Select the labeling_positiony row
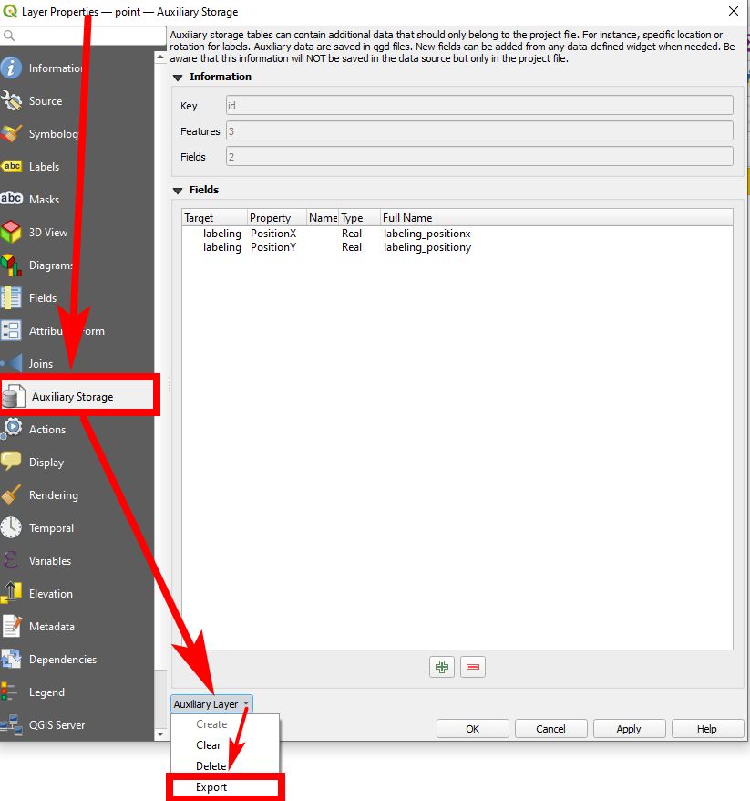Image resolution: width=750 pixels, height=801 pixels. (457, 247)
